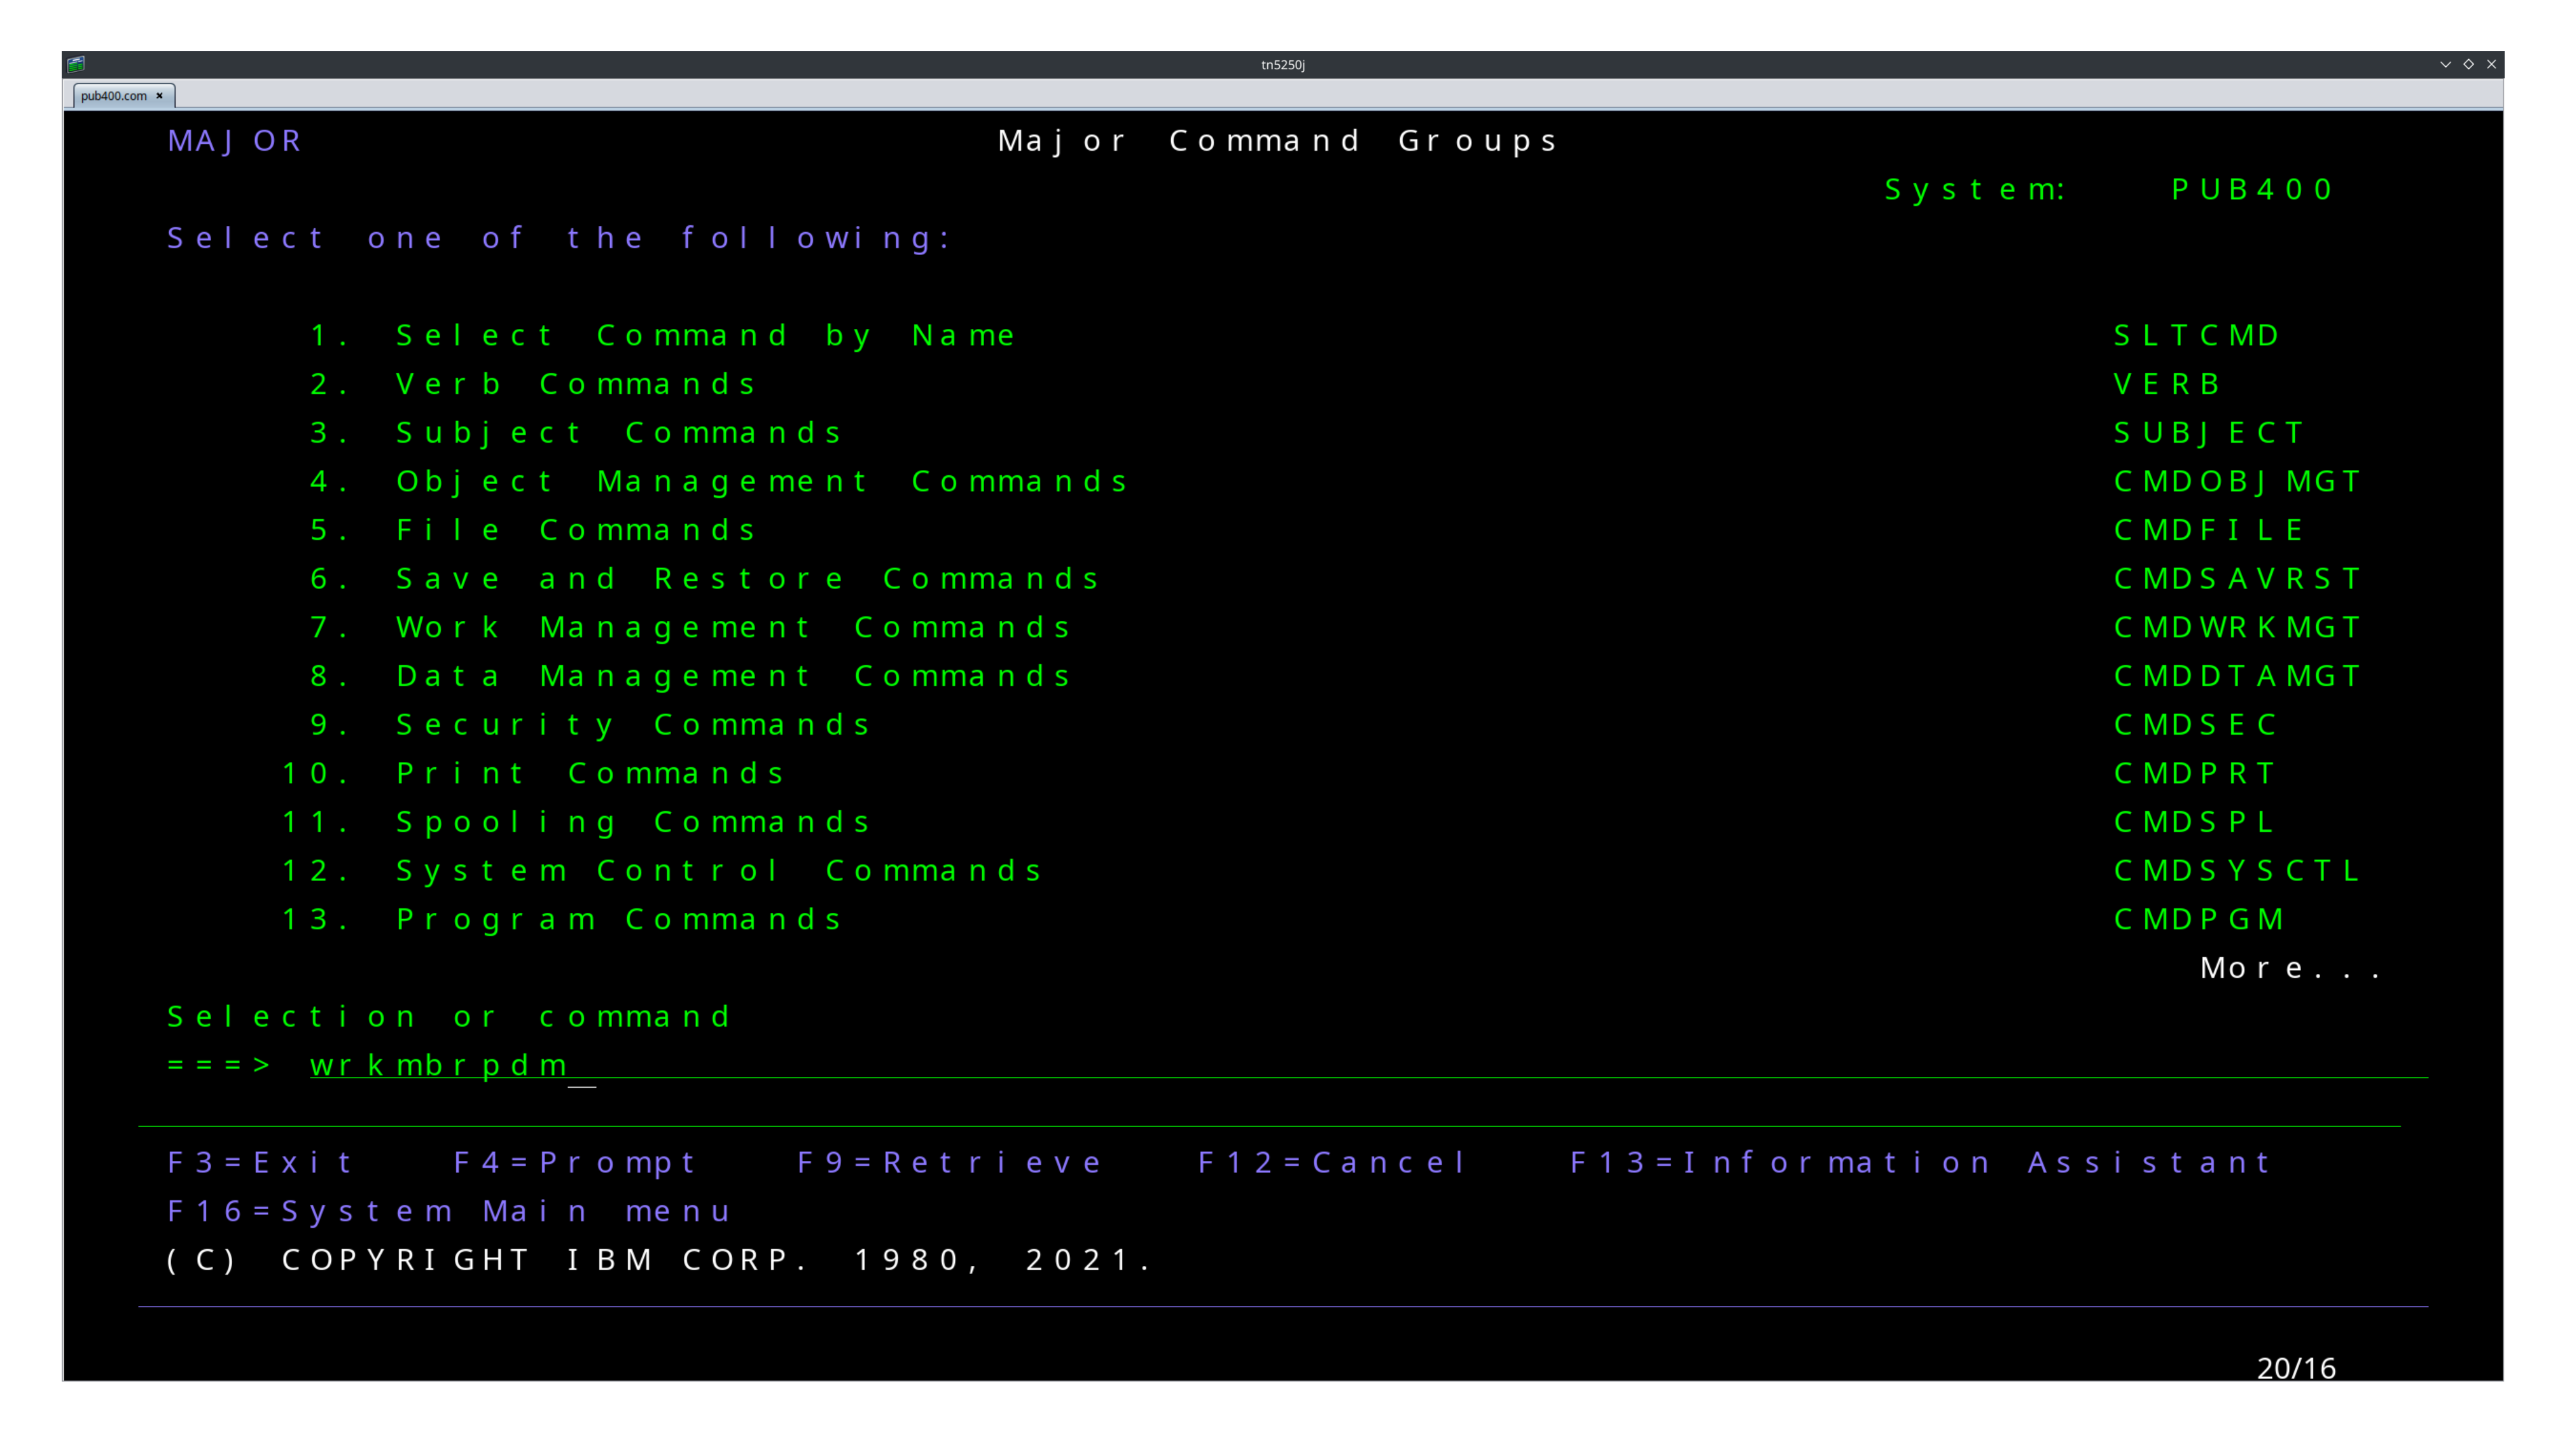Click F4=Prompt function key label
Image resolution: width=2567 pixels, height=1456 pixels.
coord(574,1162)
